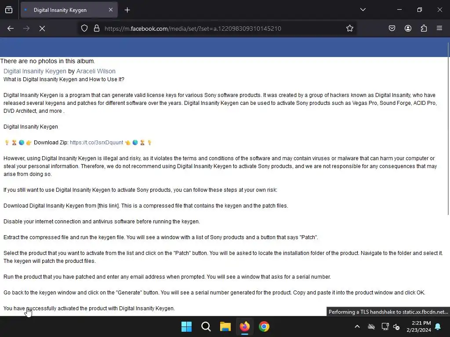Expand the list all tabs chevron
The image size is (450, 337).
click(363, 10)
